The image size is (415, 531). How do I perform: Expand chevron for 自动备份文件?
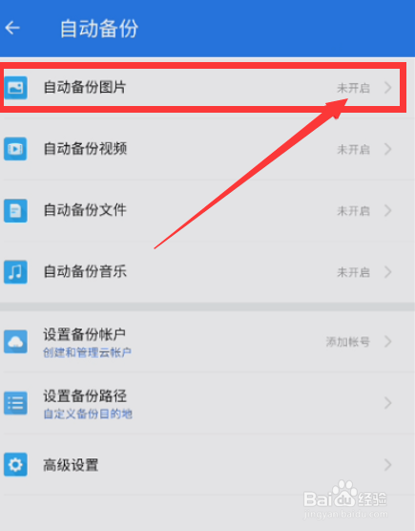pos(388,211)
